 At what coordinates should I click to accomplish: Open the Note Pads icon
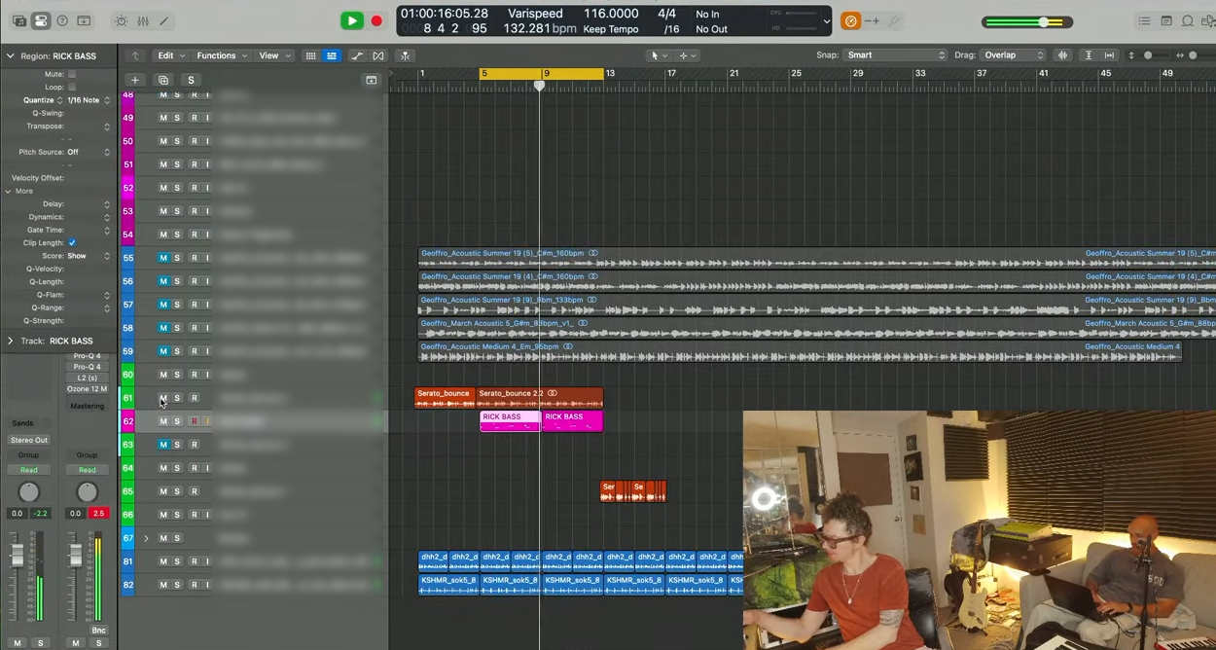(x=1165, y=20)
